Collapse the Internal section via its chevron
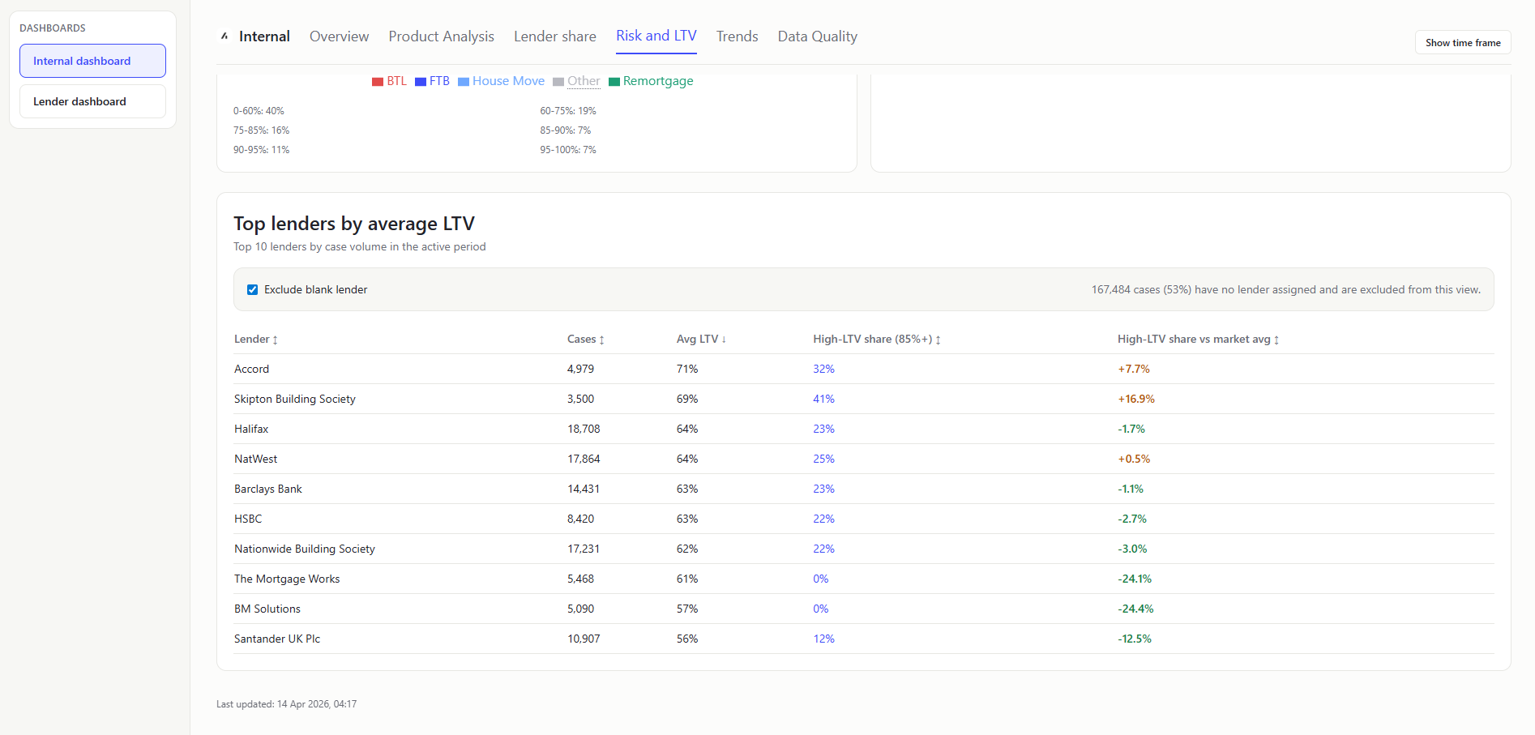 tap(224, 36)
